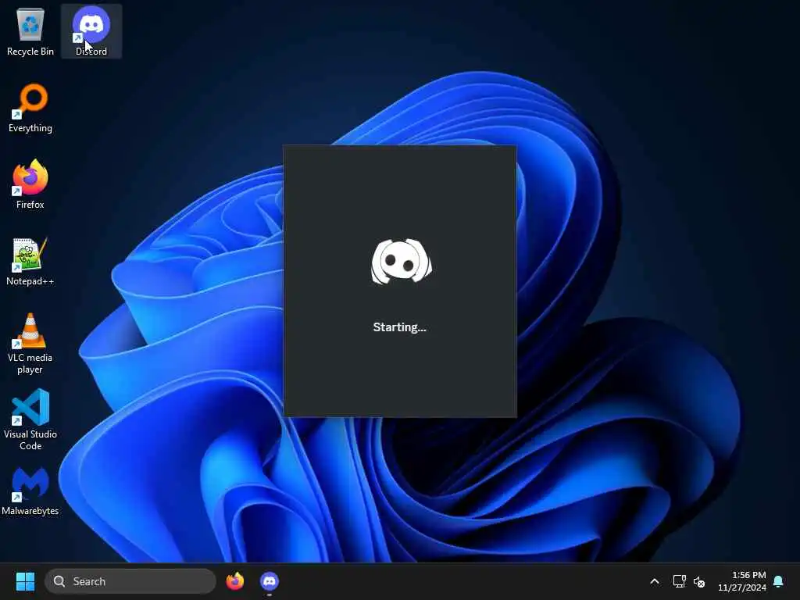Viewport: 800px width, 600px height.
Task: Open the network status tray icon
Action: (x=679, y=581)
